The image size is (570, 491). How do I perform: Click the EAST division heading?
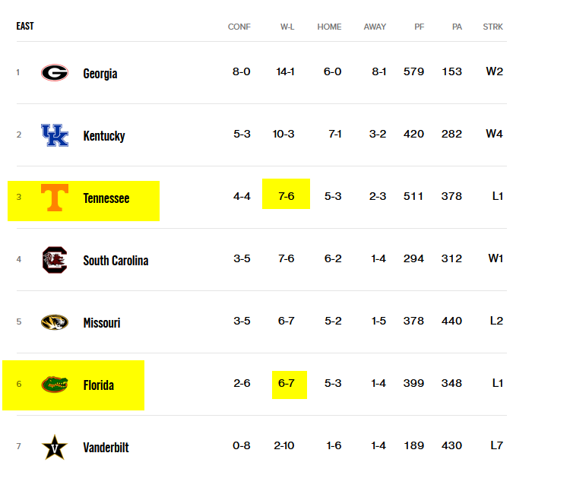click(x=25, y=26)
